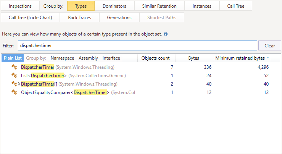
Task: Open Call Tree (Icicle Chart) tab
Action: click(30, 18)
